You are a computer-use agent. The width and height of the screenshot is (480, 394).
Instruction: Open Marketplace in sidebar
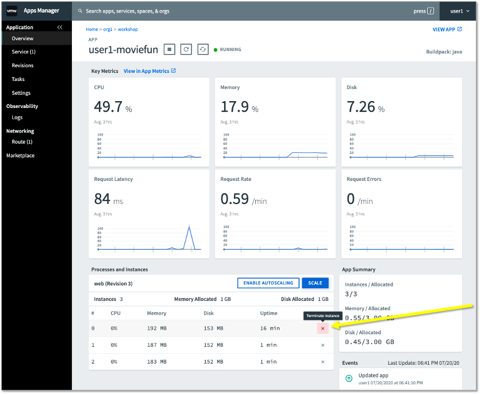[21, 156]
